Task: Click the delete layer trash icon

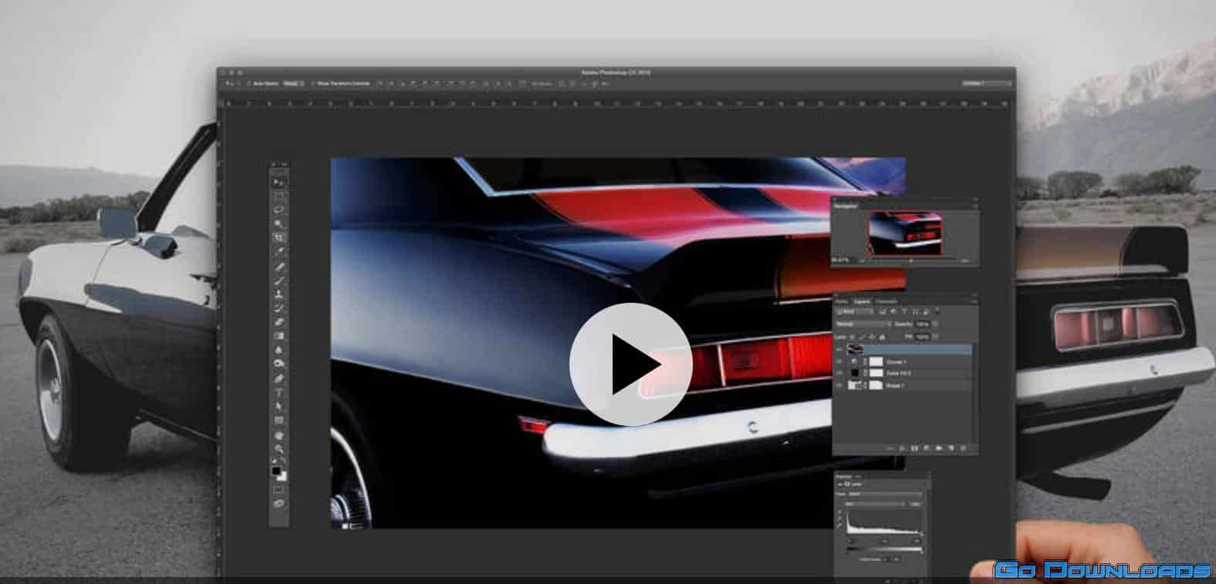Action: [964, 448]
